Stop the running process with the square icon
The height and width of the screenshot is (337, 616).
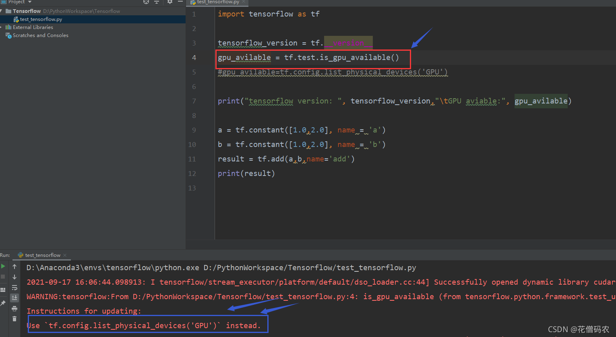[x=3, y=277]
